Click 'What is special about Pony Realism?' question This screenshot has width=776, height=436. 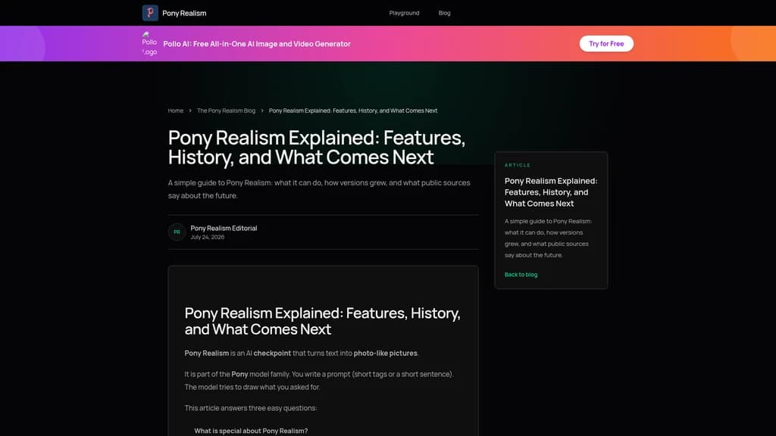pyautogui.click(x=251, y=431)
